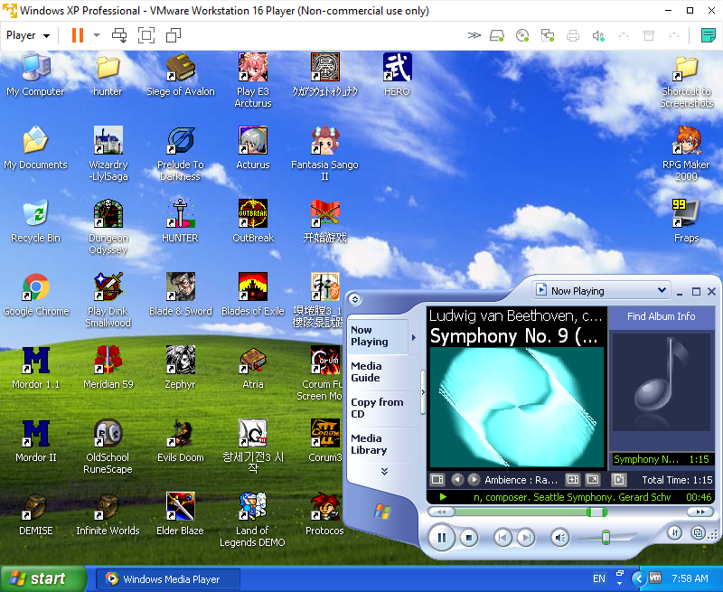Viewport: 723px width, 592px height.
Task: Click the virtual printer icon in VMware toolbar
Action: 573,35
